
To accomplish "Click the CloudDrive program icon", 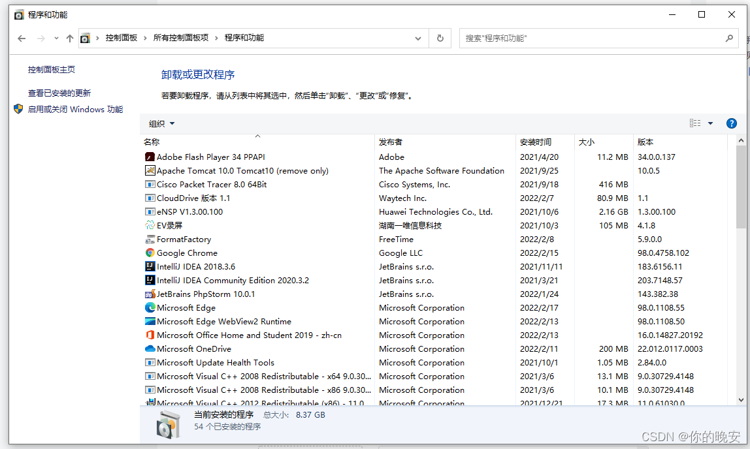I will coord(150,198).
